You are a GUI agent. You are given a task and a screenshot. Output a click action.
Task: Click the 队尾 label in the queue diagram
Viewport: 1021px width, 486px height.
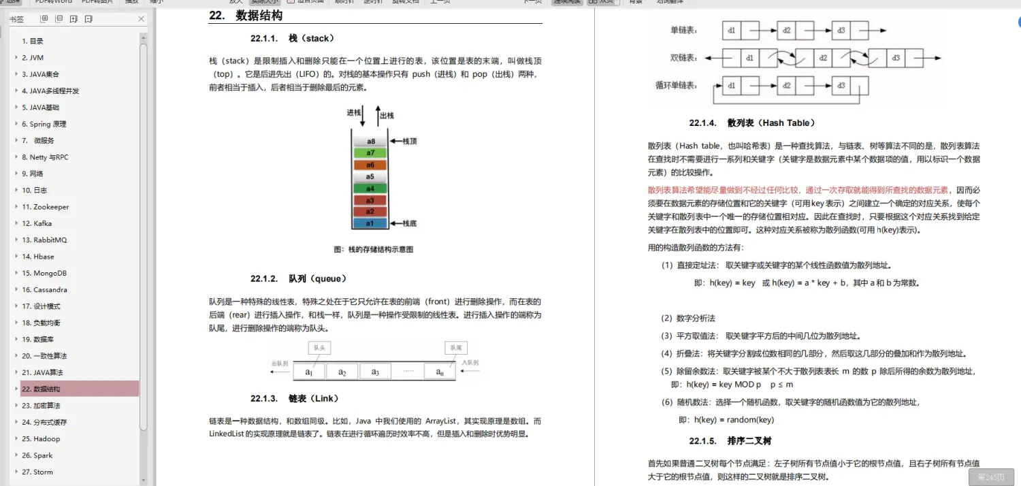point(456,347)
